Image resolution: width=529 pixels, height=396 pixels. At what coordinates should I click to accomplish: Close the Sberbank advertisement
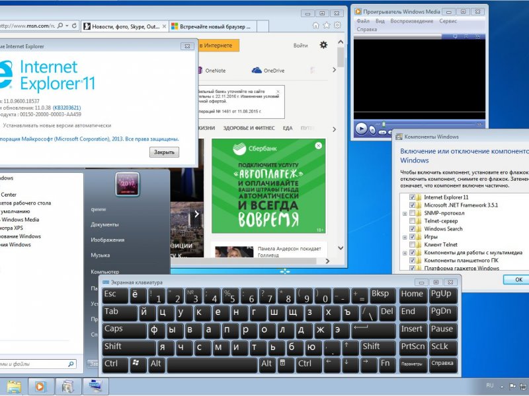coord(318,145)
